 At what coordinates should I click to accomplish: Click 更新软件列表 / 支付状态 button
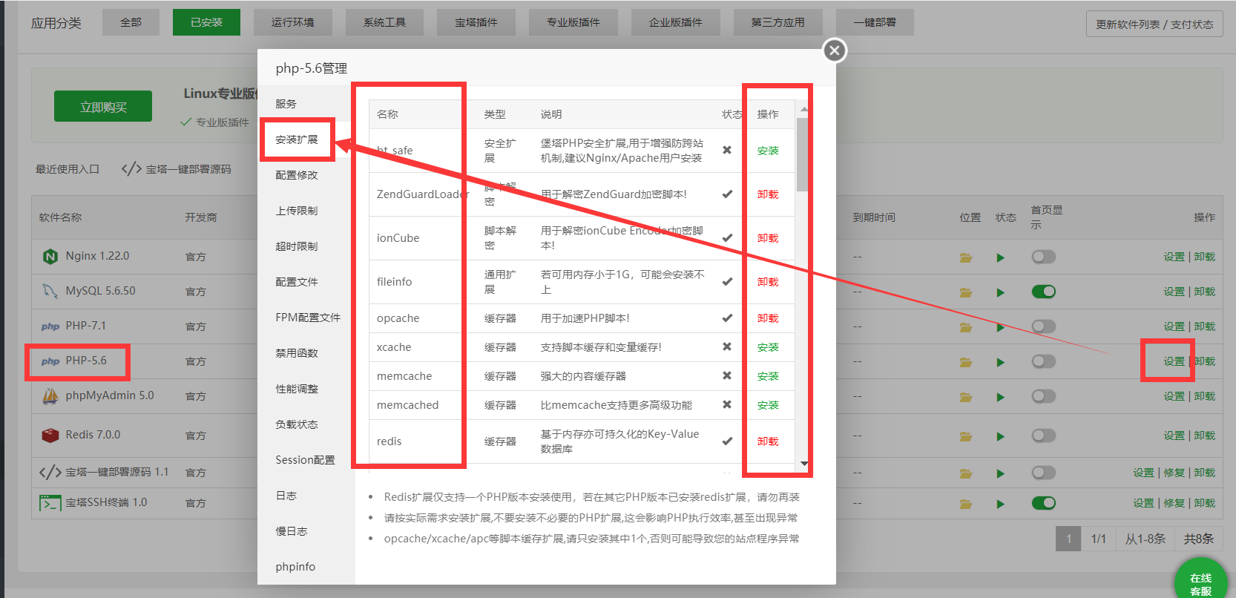click(1154, 24)
